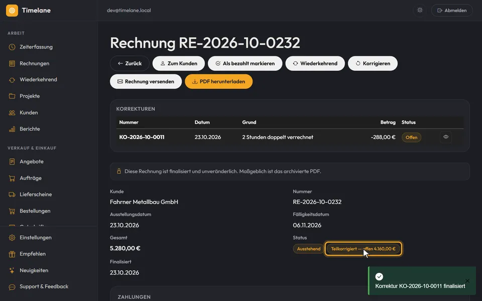482x301 pixels.
Task: Click the customer name Fahrner Metallbau GmbH
Action: [144, 202]
